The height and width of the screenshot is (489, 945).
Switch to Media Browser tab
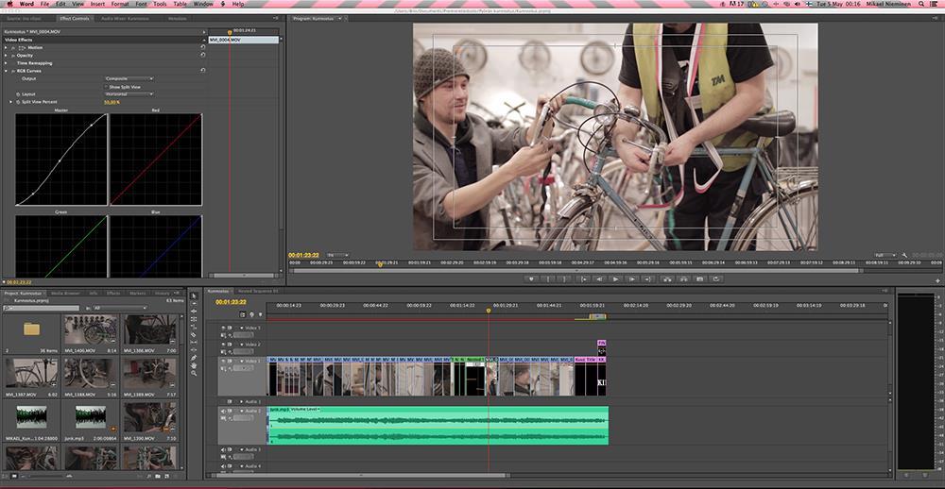(x=65, y=294)
